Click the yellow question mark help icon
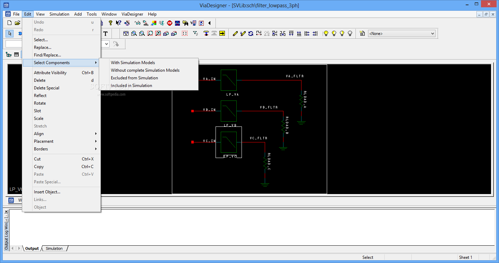 pos(111,23)
